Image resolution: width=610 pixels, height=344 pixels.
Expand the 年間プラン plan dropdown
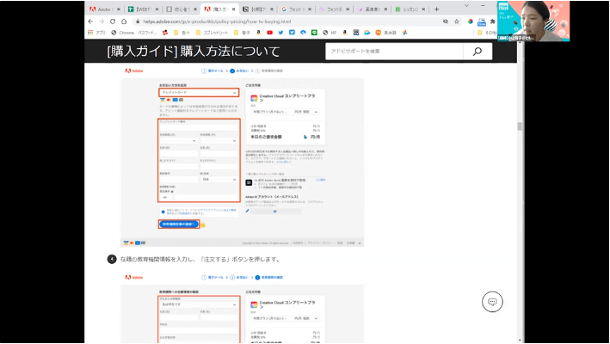tap(284, 112)
